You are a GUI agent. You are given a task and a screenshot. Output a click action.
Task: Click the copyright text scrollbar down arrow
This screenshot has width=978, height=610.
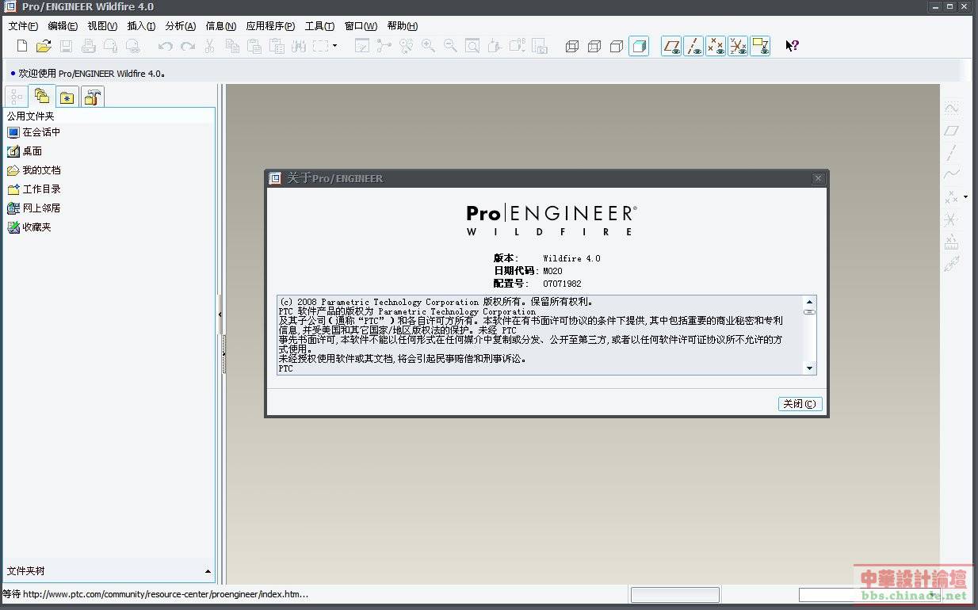(809, 368)
